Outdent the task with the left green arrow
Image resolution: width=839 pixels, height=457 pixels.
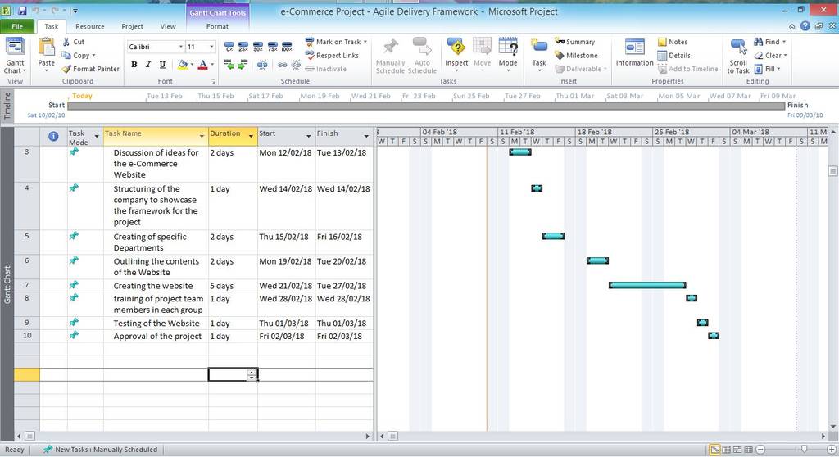229,65
